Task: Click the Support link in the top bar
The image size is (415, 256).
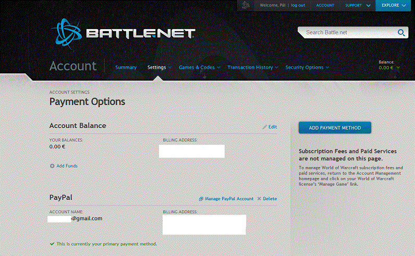Action: [x=353, y=5]
